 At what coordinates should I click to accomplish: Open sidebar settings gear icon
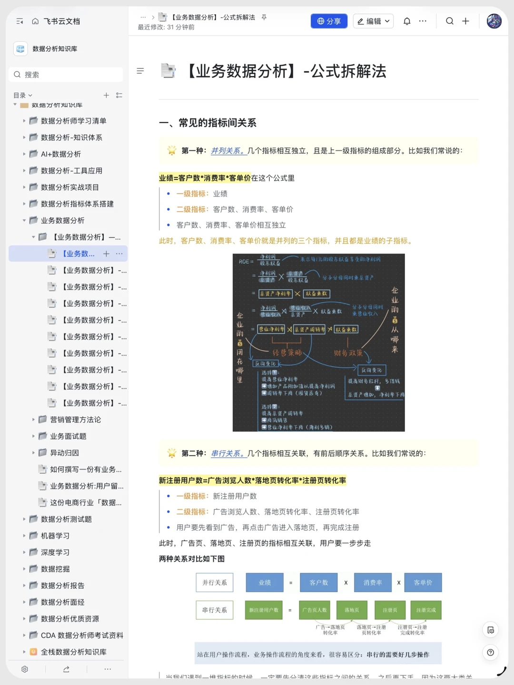click(x=25, y=669)
